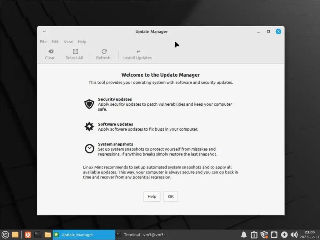Click the 'Software updates' heading text
The width and height of the screenshot is (320, 240).
point(116,124)
